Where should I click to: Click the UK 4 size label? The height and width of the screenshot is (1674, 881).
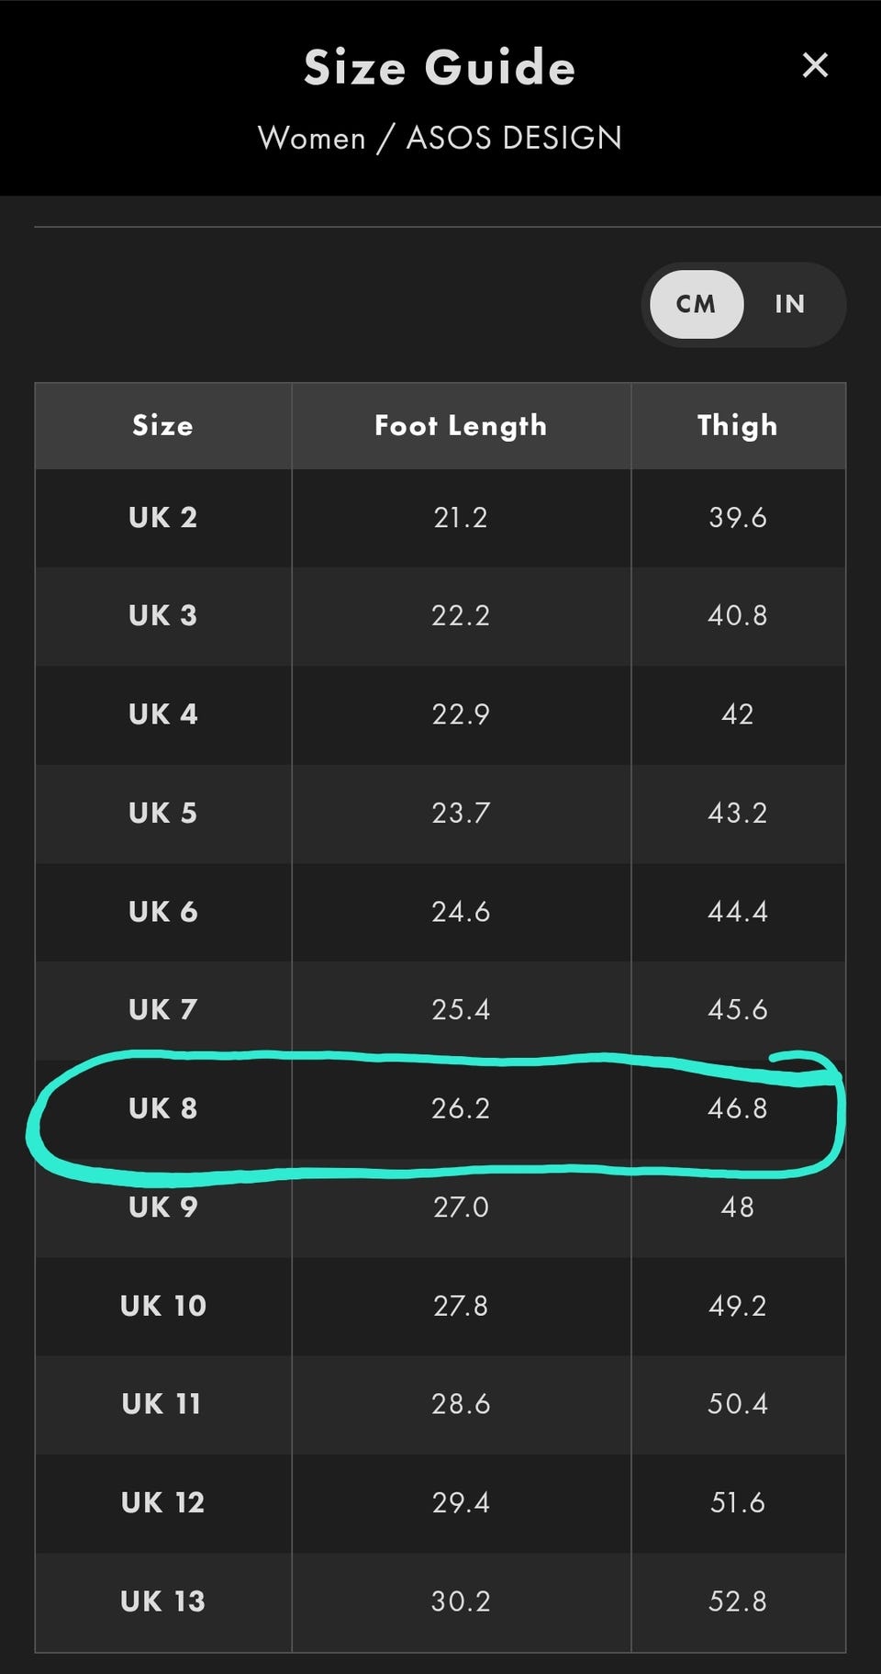tap(163, 714)
